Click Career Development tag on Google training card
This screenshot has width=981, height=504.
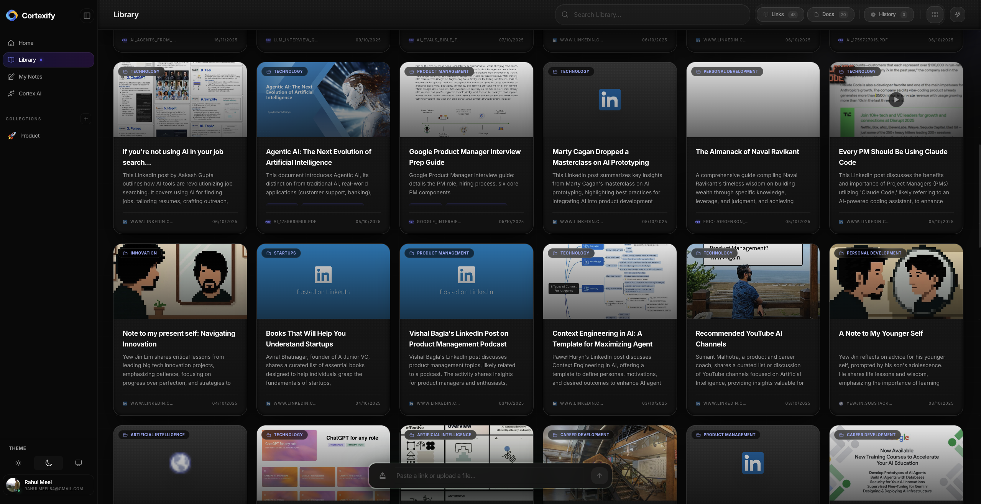pos(868,435)
